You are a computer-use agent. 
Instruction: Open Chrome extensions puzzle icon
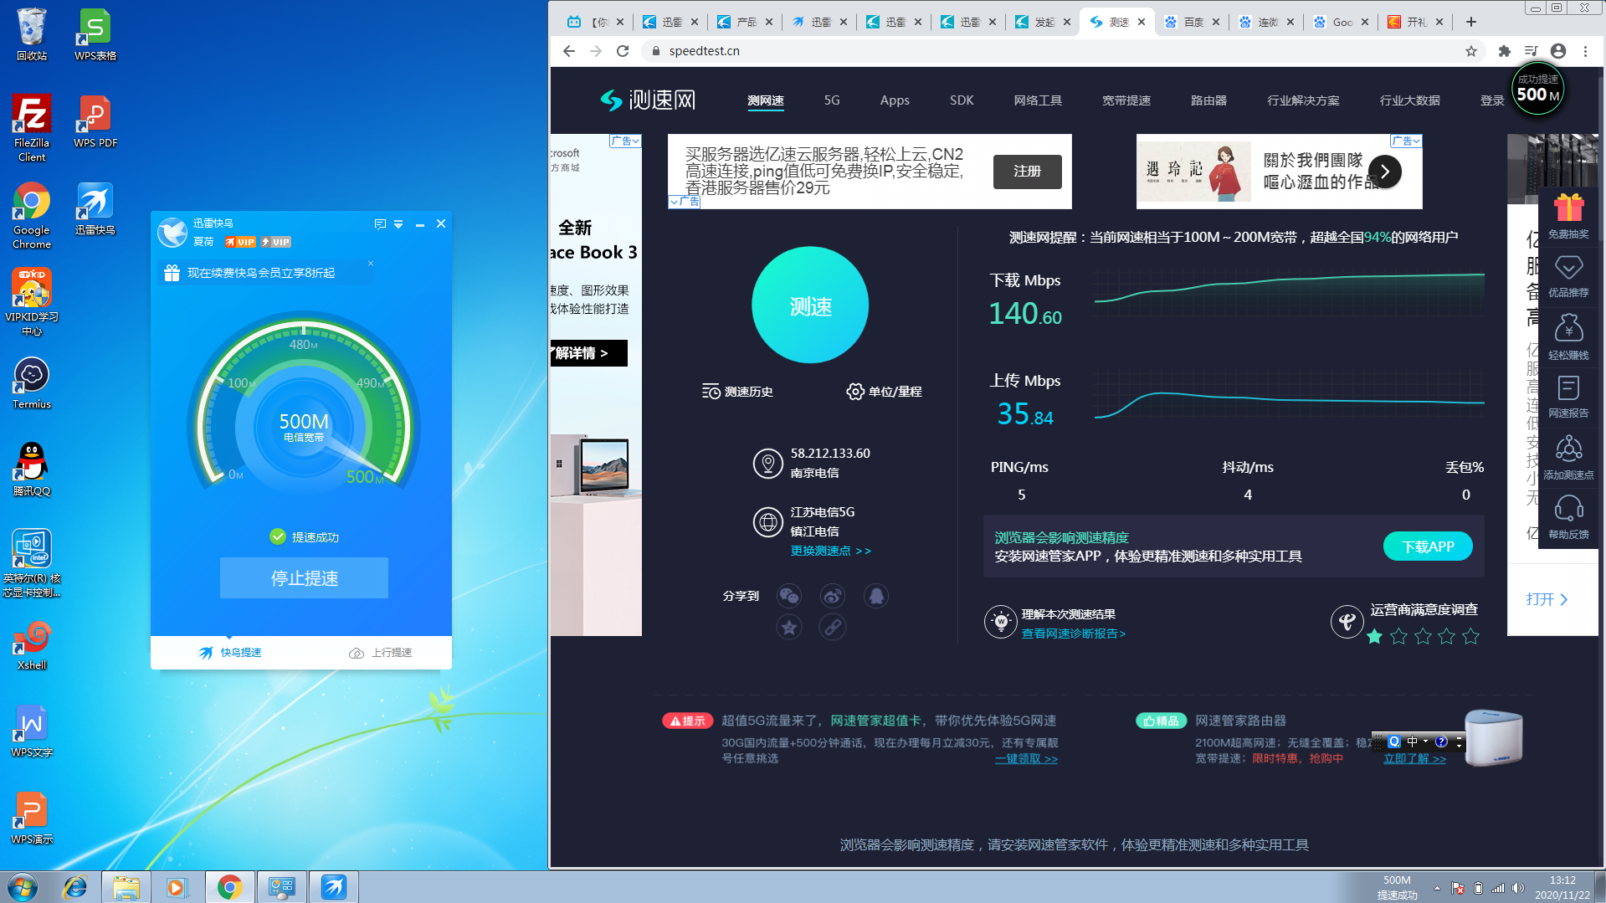pos(1504,51)
